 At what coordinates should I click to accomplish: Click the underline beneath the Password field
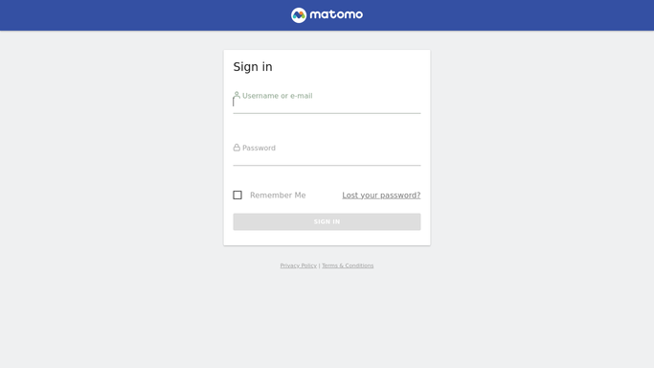(327, 165)
